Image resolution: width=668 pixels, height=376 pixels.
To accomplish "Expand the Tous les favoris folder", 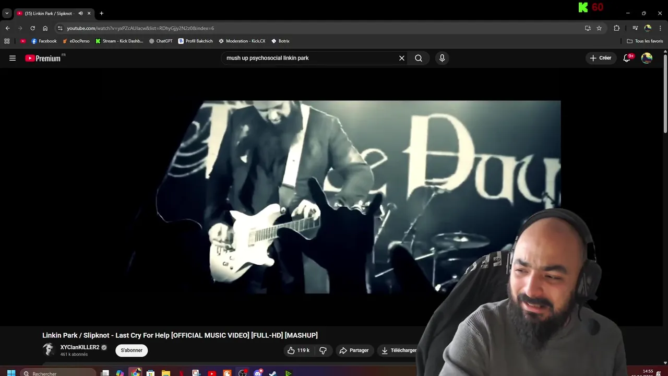I will 645,41.
